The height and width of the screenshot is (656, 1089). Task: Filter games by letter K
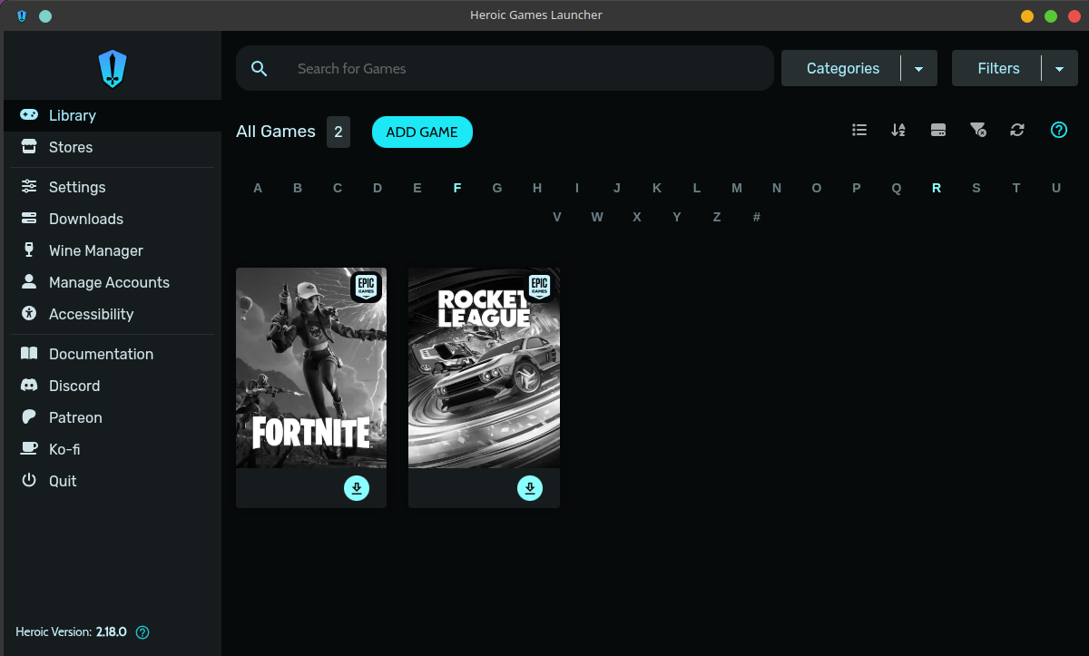click(x=657, y=188)
